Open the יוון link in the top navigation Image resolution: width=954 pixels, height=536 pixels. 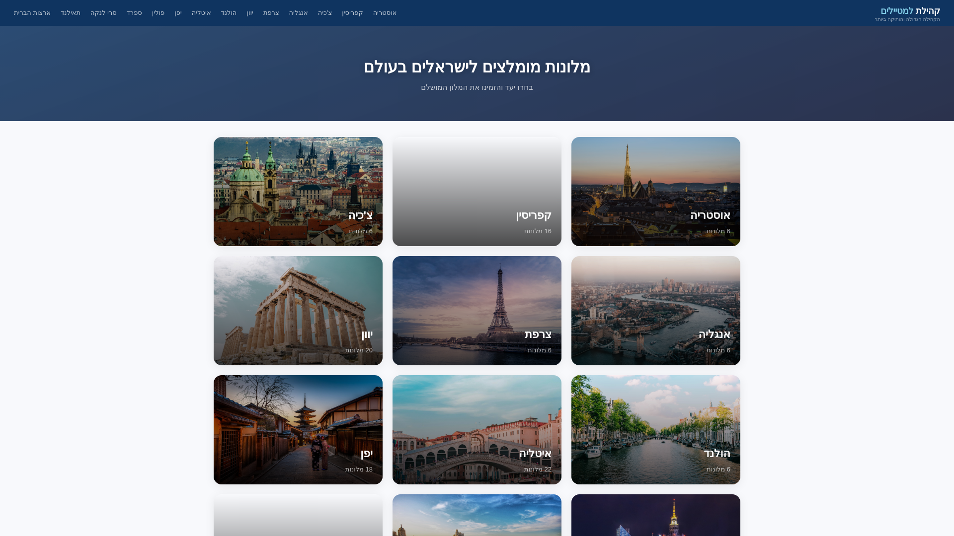click(250, 13)
